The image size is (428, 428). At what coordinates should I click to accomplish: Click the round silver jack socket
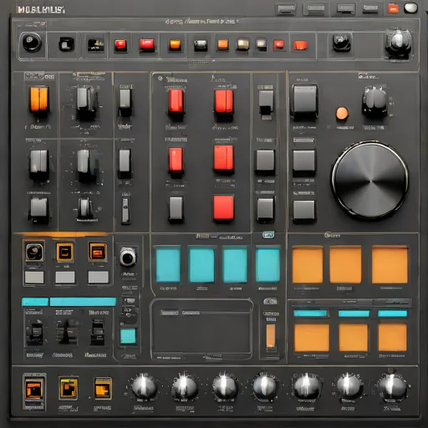coord(128,257)
